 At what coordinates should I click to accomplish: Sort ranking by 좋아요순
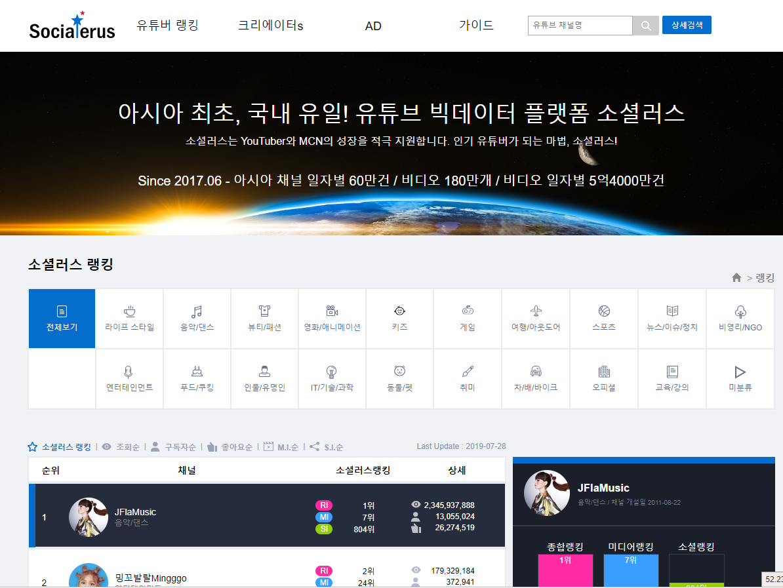pos(230,447)
